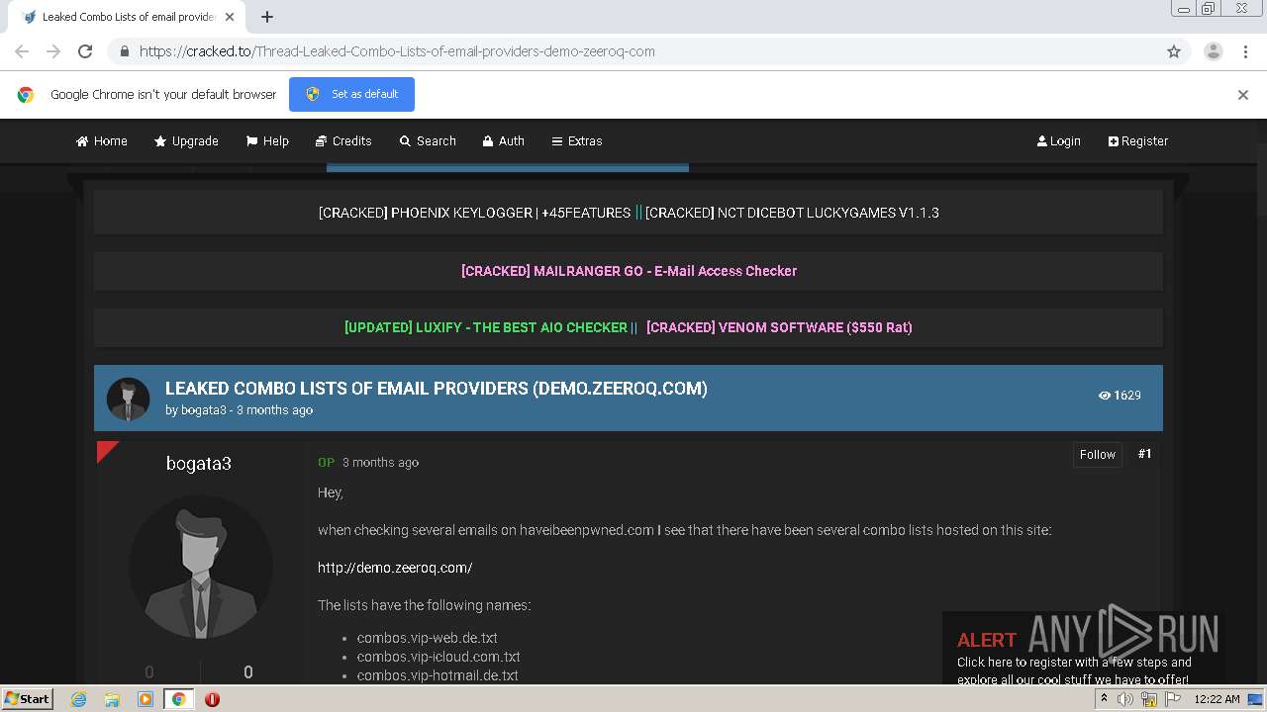Bookmark this page with the star icon
The height and width of the screenshot is (712, 1267).
pos(1174,51)
